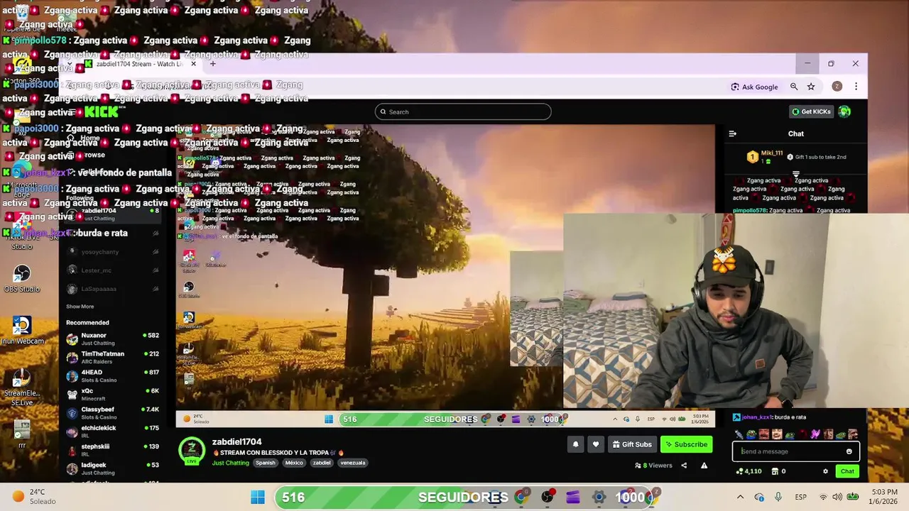
Task: Click the Get KICKs button
Action: pos(811,111)
